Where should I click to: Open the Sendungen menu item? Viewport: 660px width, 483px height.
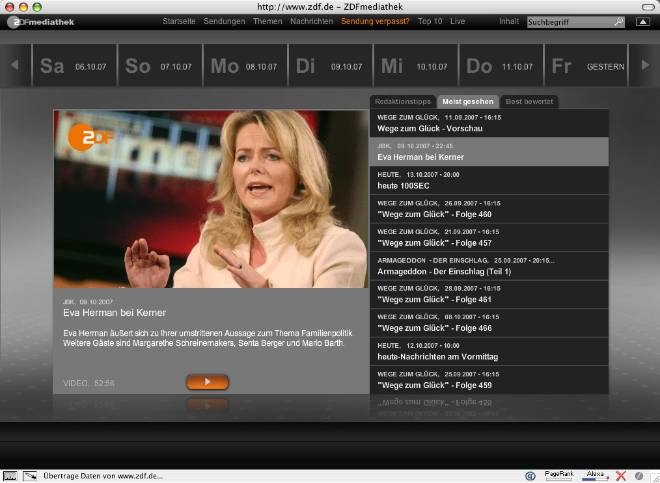[x=225, y=21]
